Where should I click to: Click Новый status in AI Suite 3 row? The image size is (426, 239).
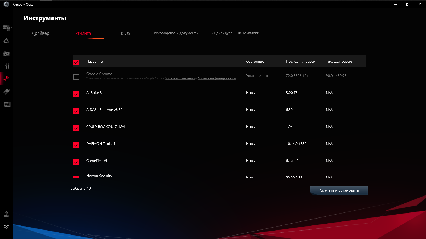252,93
